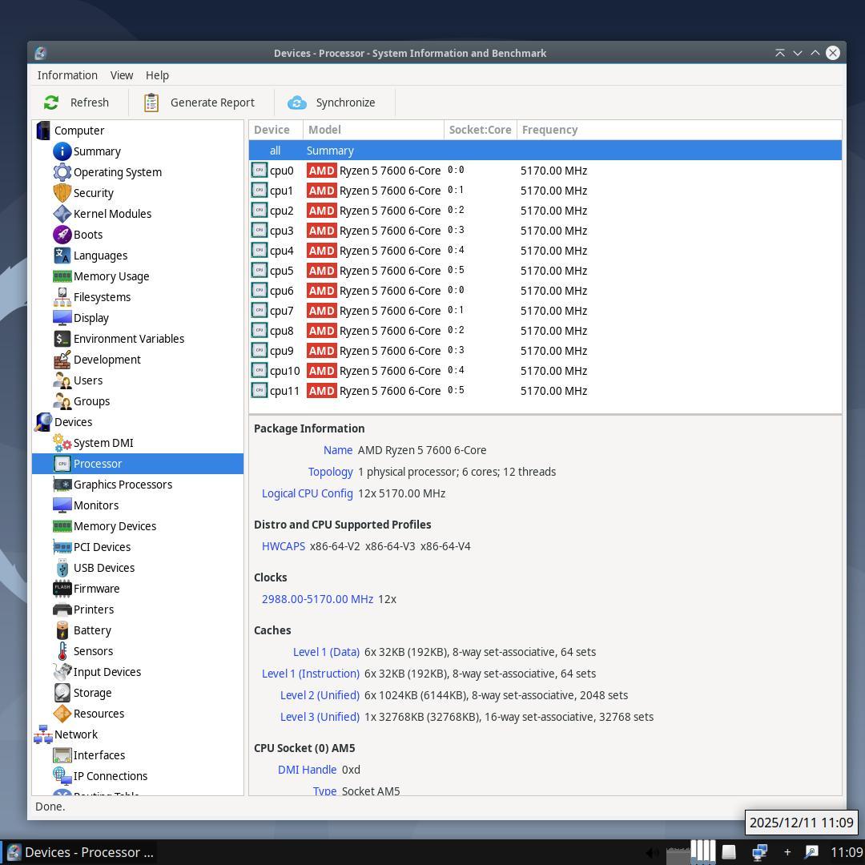This screenshot has width=865, height=865.
Task: Sort by the Socket:Core column header
Action: (480, 130)
